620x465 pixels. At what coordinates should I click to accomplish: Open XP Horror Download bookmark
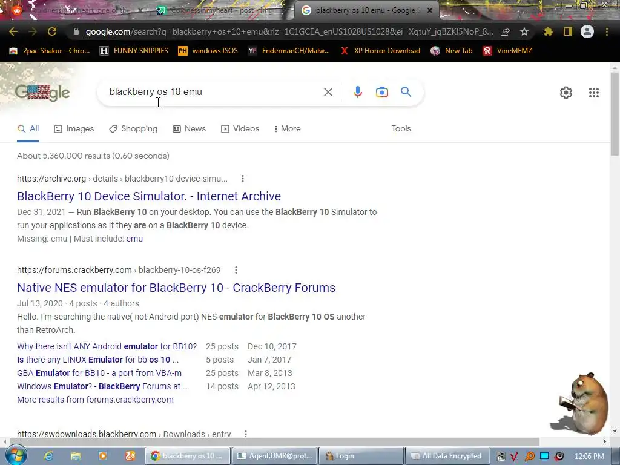click(x=380, y=51)
